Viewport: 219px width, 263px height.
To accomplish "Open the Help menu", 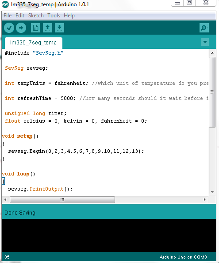I will click(x=69, y=16).
